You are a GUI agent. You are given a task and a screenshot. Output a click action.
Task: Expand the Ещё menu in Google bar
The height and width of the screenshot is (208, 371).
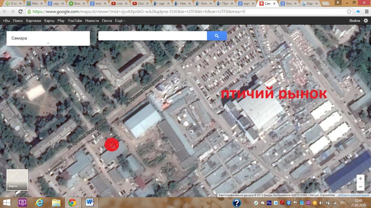tap(120, 20)
